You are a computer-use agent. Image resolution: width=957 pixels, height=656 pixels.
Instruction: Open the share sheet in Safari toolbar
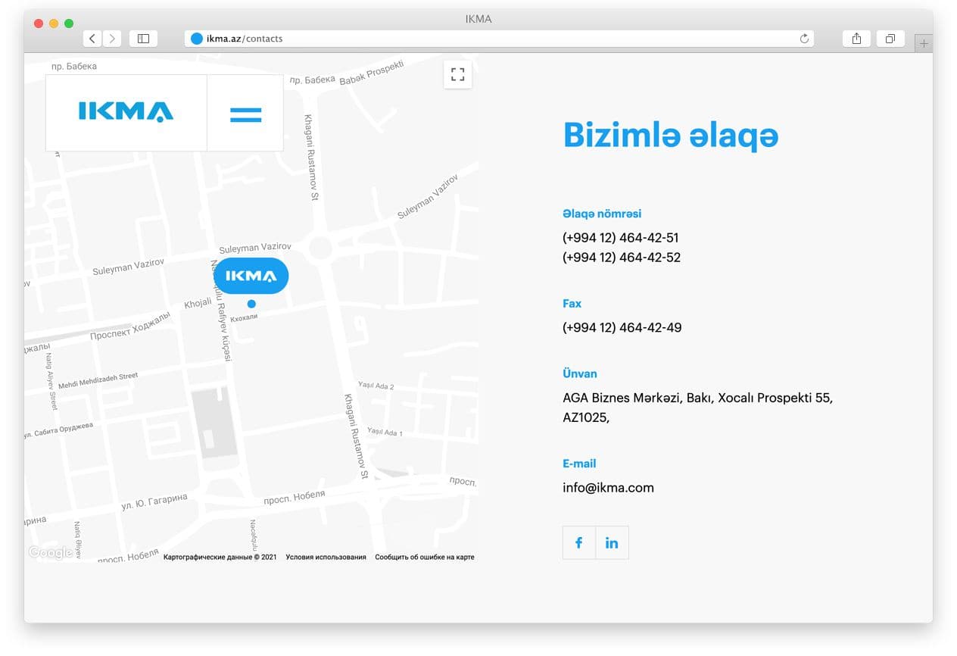[856, 38]
